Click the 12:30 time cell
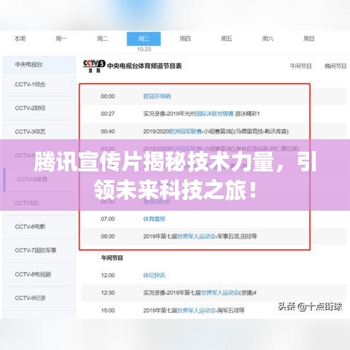 108,292
